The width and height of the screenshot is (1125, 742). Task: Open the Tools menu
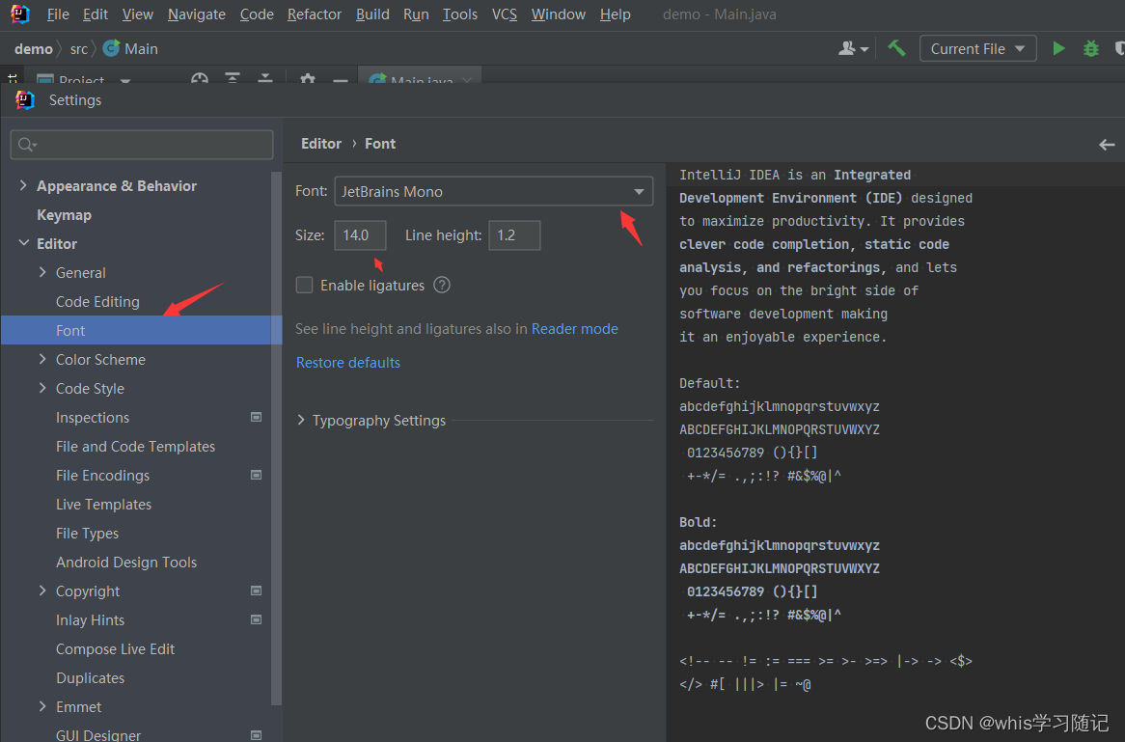[460, 14]
